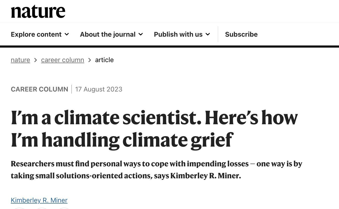Open the Explore content menu
The width and height of the screenshot is (339, 209).
coord(36,34)
